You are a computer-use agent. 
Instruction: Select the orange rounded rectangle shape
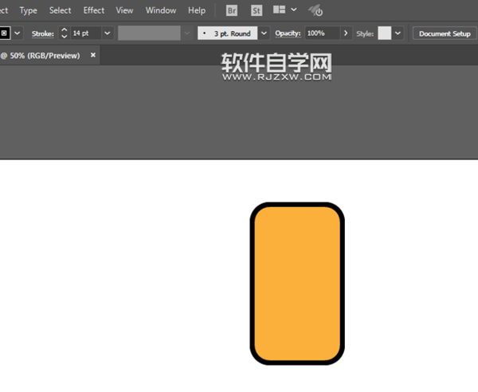tap(297, 284)
